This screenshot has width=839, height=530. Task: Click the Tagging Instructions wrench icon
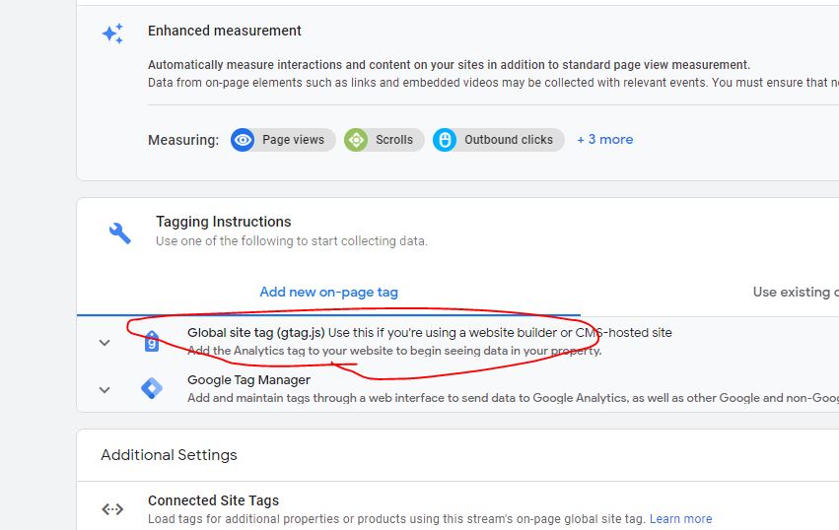click(x=120, y=233)
